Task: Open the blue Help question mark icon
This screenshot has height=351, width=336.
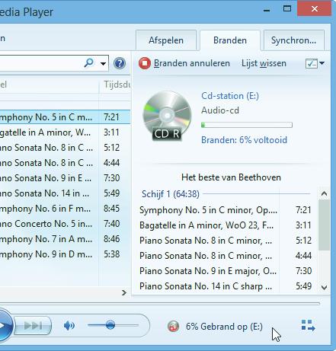Action: pyautogui.click(x=120, y=63)
